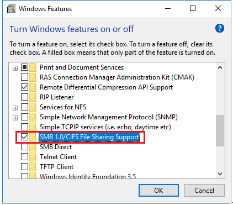Viewport: 233px width, 205px height.
Task: Click folder icon beside TFTP Client
Action: pos(33,167)
